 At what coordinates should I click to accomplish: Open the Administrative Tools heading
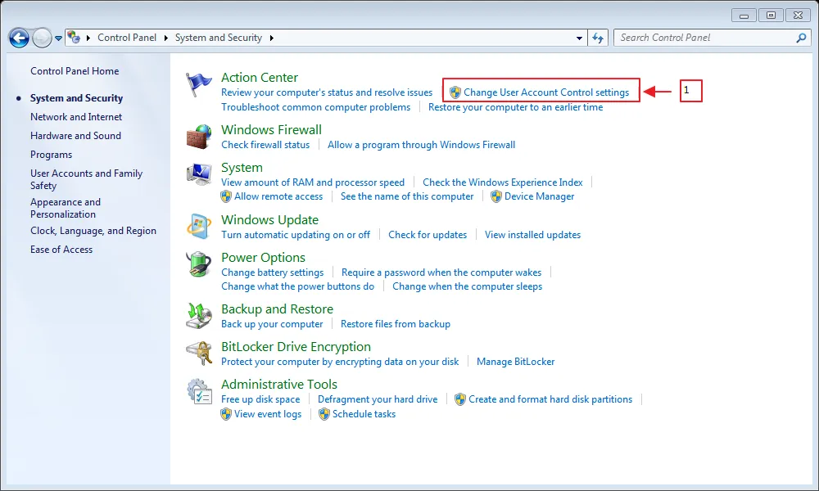tap(279, 384)
